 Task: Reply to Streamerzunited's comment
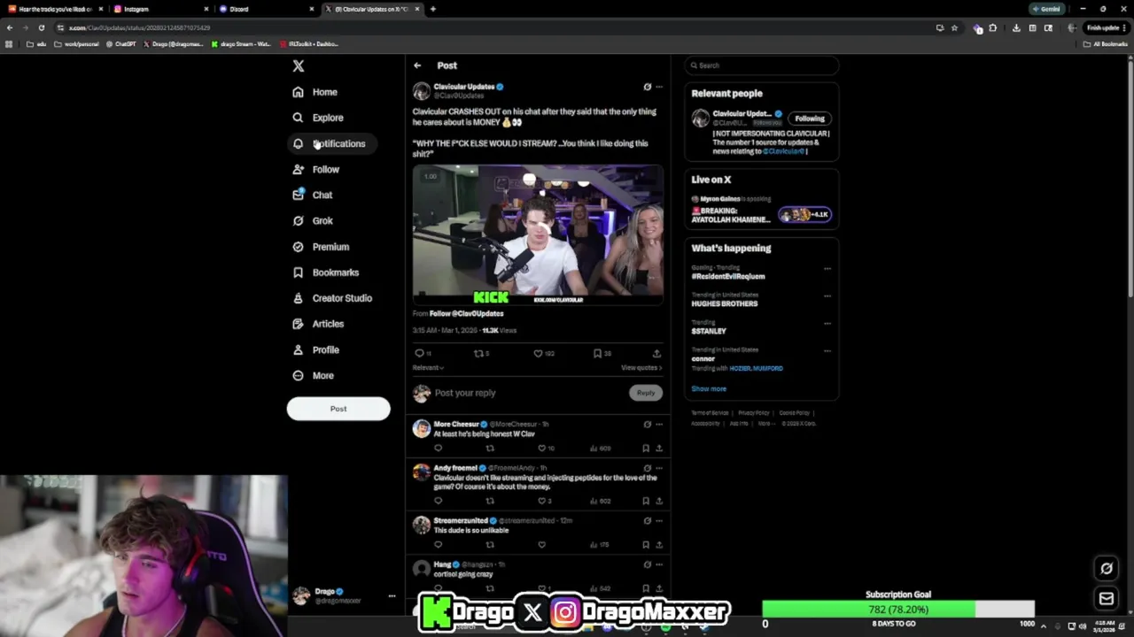tap(438, 544)
